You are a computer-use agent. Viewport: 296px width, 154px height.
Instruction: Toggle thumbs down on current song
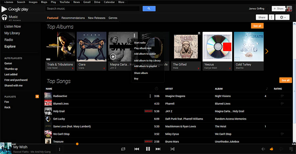[281, 149]
